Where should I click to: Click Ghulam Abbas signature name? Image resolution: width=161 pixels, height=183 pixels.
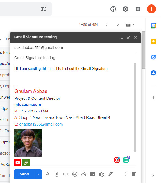31,91
